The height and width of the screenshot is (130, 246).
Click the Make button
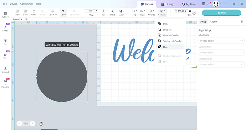(221, 13)
